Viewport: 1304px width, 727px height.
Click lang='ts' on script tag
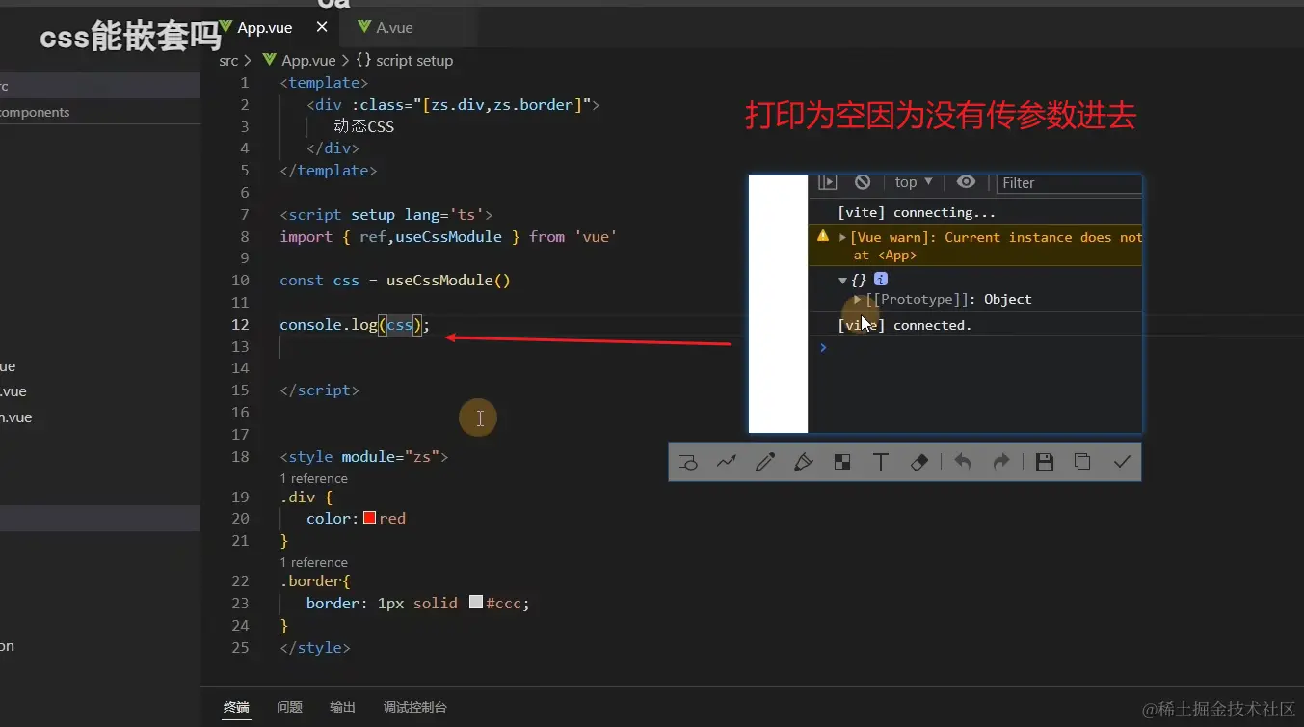[x=446, y=214]
